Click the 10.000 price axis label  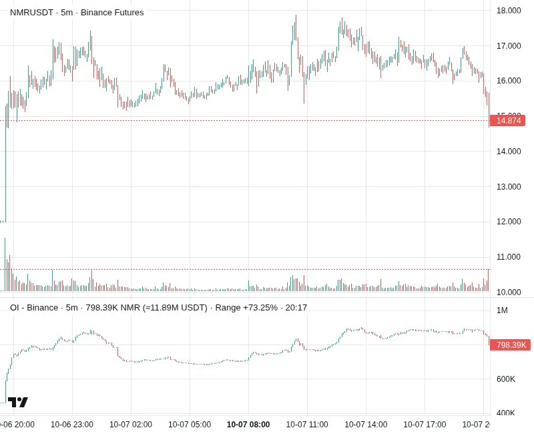[x=509, y=292]
